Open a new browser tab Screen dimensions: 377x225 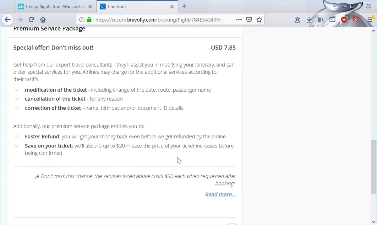coord(184,6)
